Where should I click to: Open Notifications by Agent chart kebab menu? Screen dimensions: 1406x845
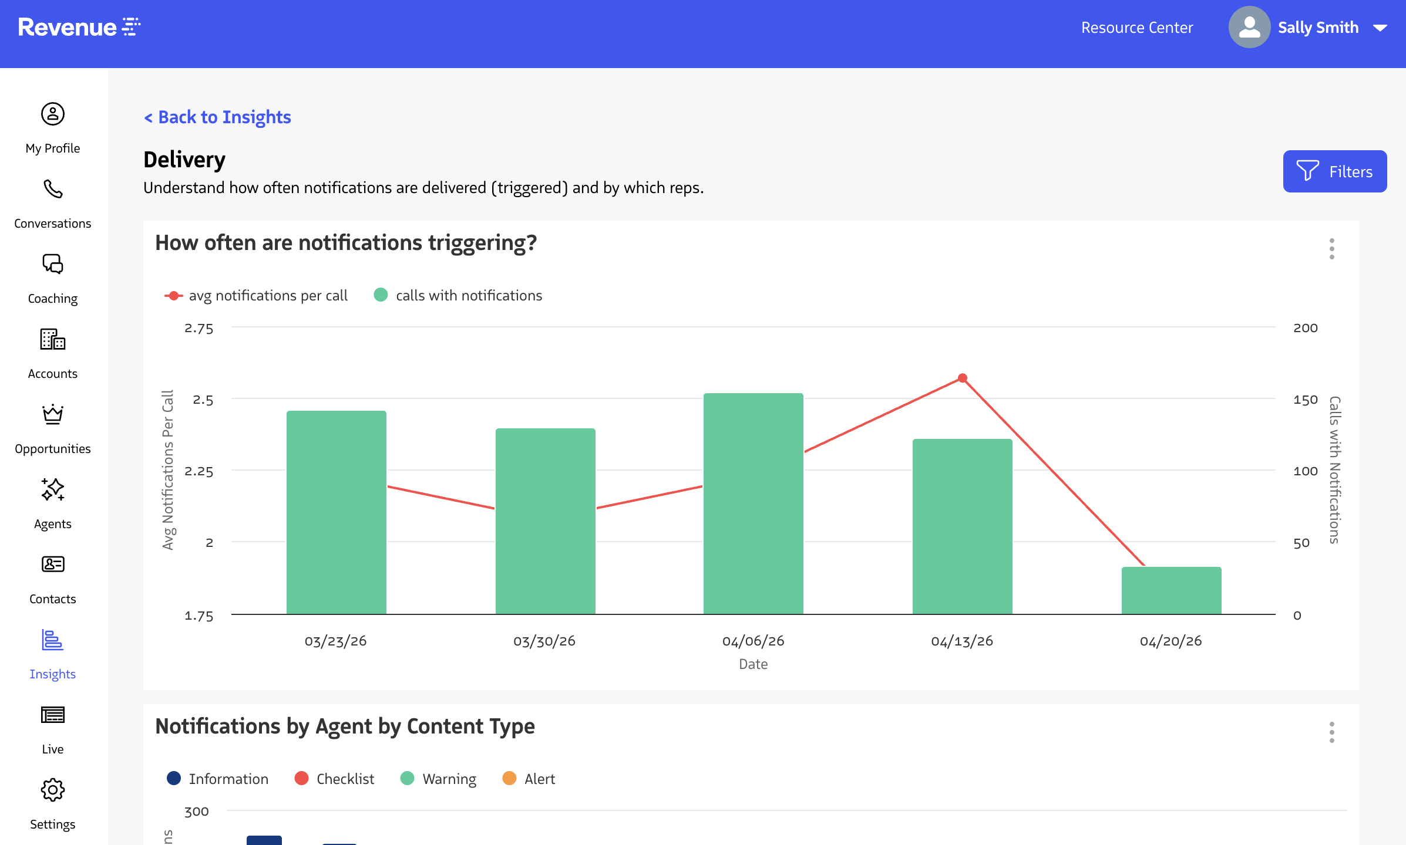pyautogui.click(x=1331, y=732)
